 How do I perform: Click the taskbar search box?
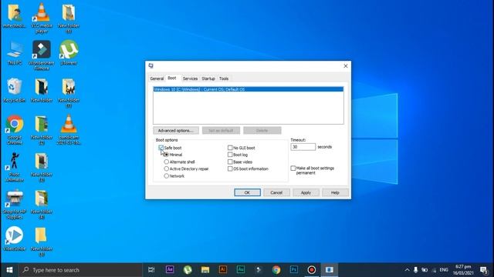tap(80, 270)
